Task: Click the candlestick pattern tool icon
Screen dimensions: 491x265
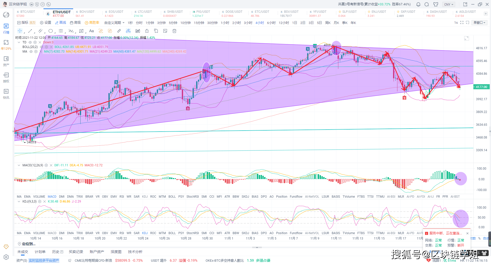Action: pos(138,31)
